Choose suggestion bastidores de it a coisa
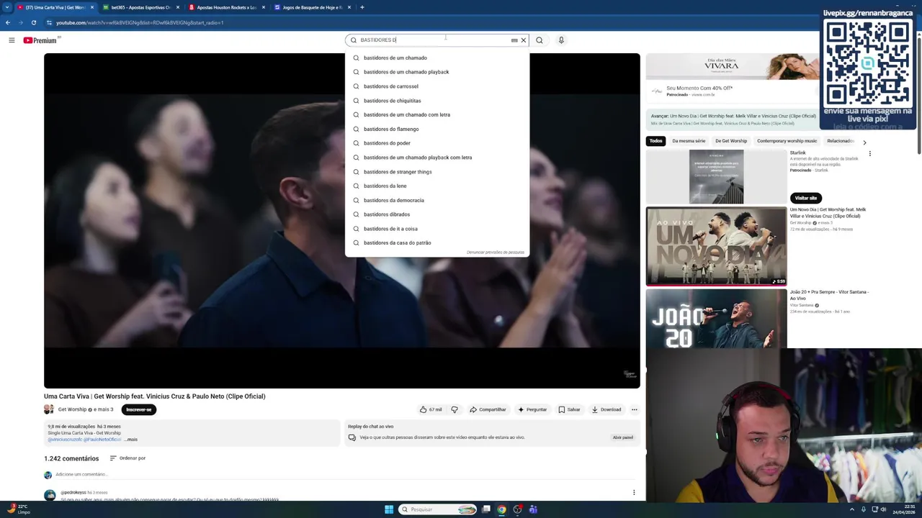Screen dimensions: 922x518 (437, 229)
